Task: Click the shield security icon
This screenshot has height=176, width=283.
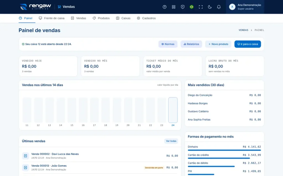Action: click(183, 7)
